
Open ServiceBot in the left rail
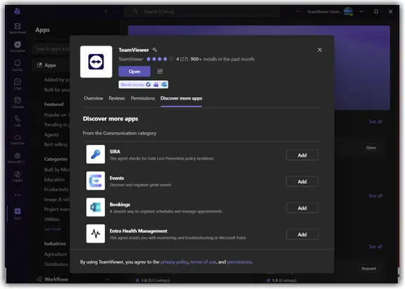(18, 46)
